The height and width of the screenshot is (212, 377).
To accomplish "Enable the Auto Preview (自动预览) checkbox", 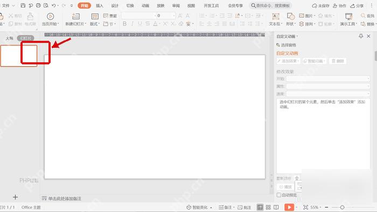I will 279,195.
